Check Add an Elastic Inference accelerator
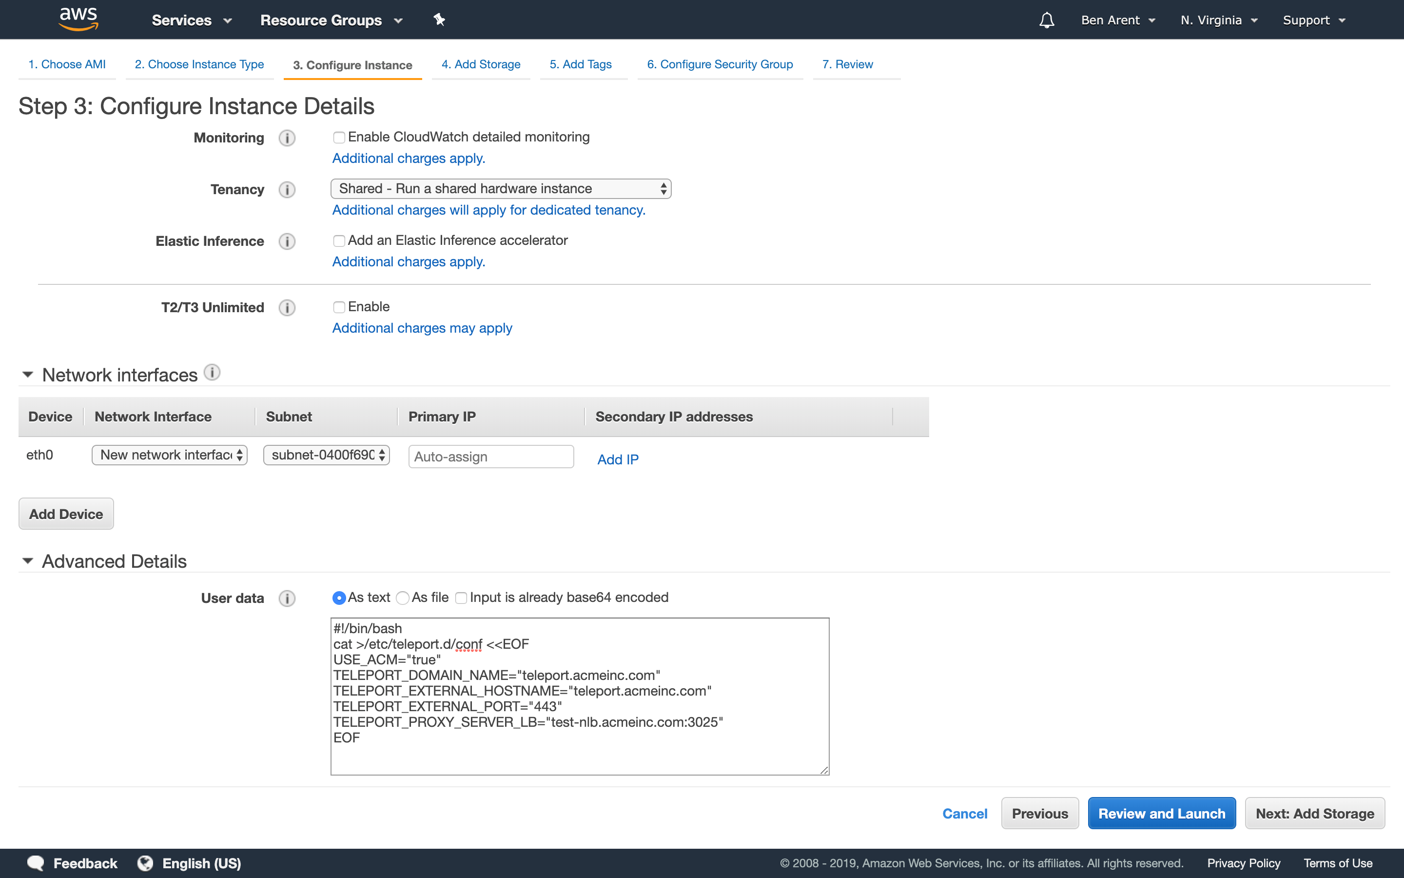 point(339,241)
